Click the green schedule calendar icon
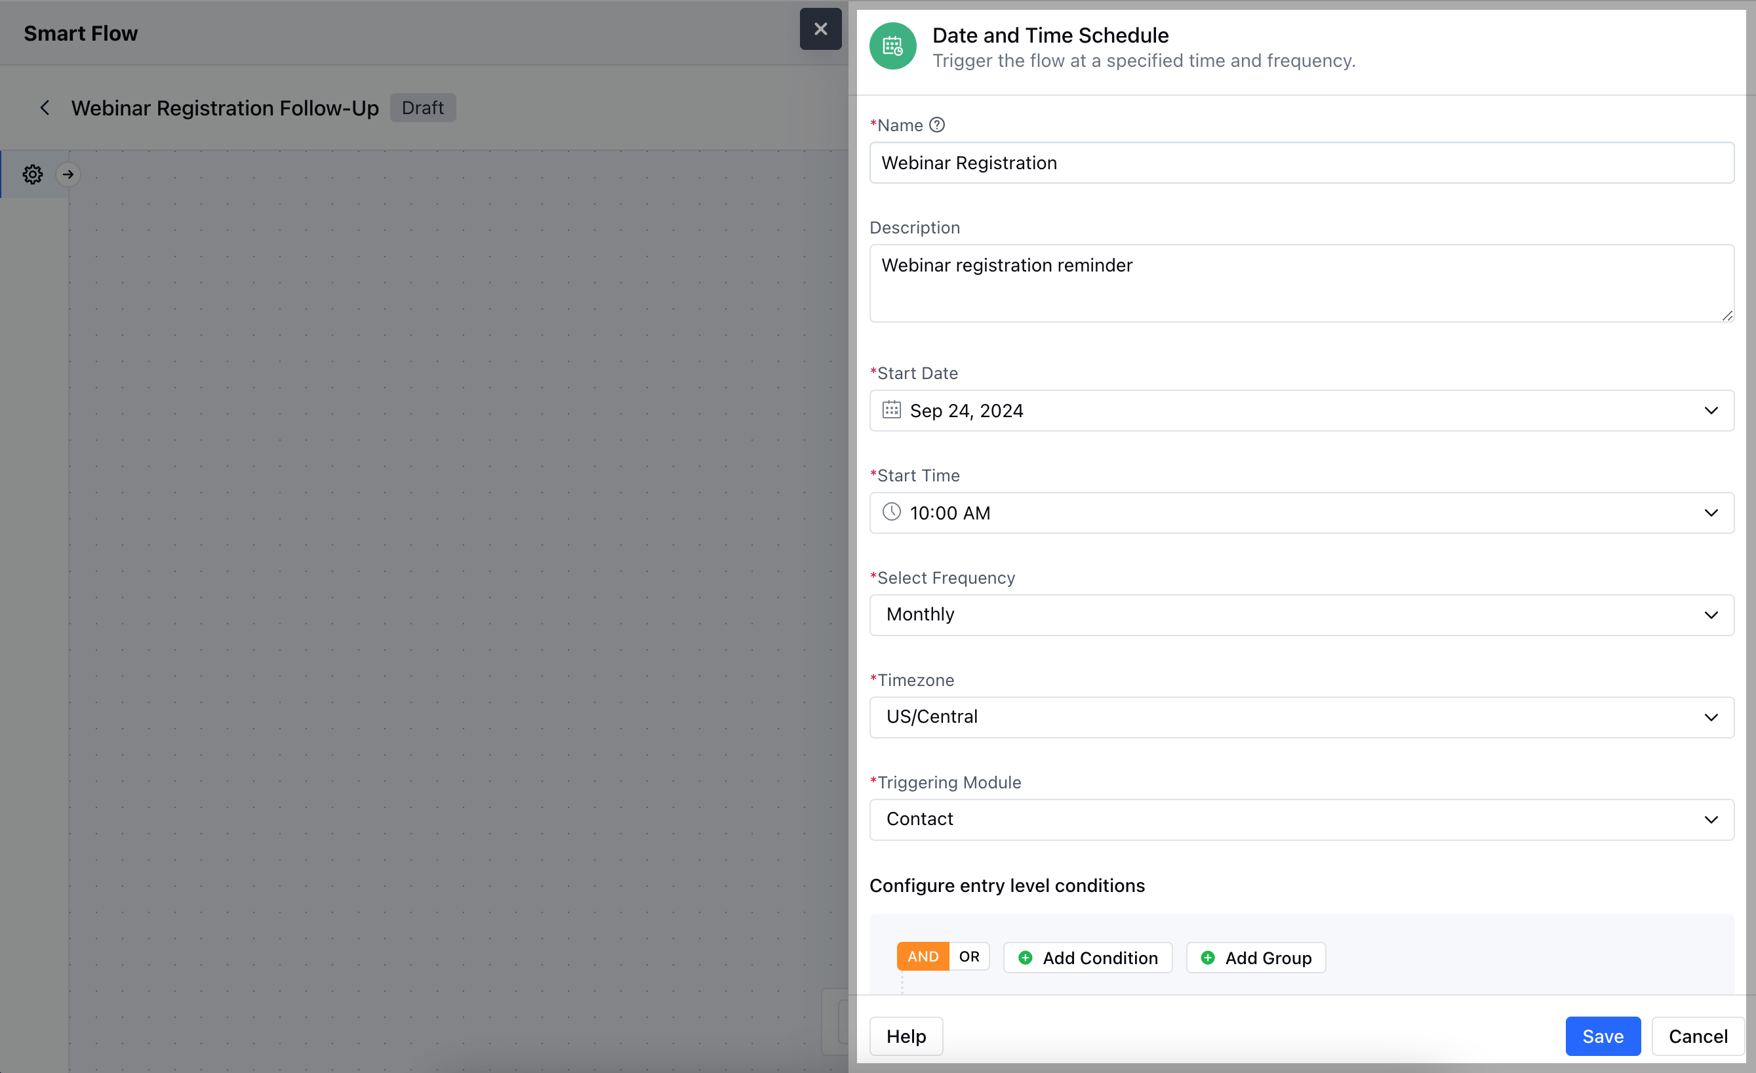The width and height of the screenshot is (1756, 1073). click(x=892, y=47)
